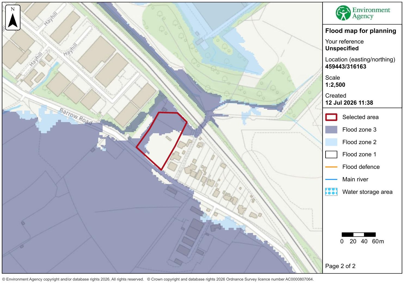Click the 'Barrow Road' street label
The height and width of the screenshot is (283, 404).
coord(75,116)
